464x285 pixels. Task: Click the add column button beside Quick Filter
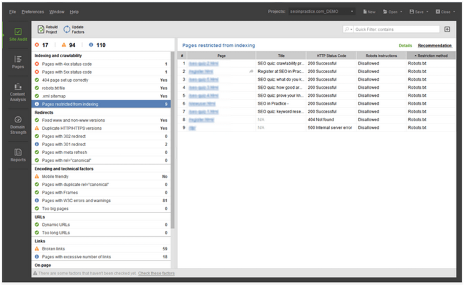tap(447, 29)
